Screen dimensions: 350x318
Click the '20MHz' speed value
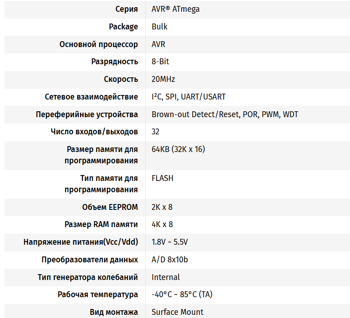(163, 79)
